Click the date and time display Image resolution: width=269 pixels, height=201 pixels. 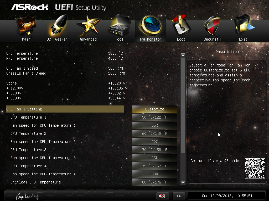pos(227,196)
